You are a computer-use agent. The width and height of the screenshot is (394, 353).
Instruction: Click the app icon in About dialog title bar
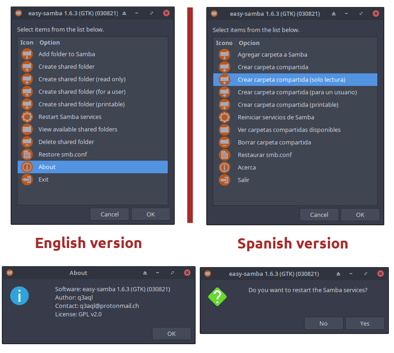coord(10,273)
